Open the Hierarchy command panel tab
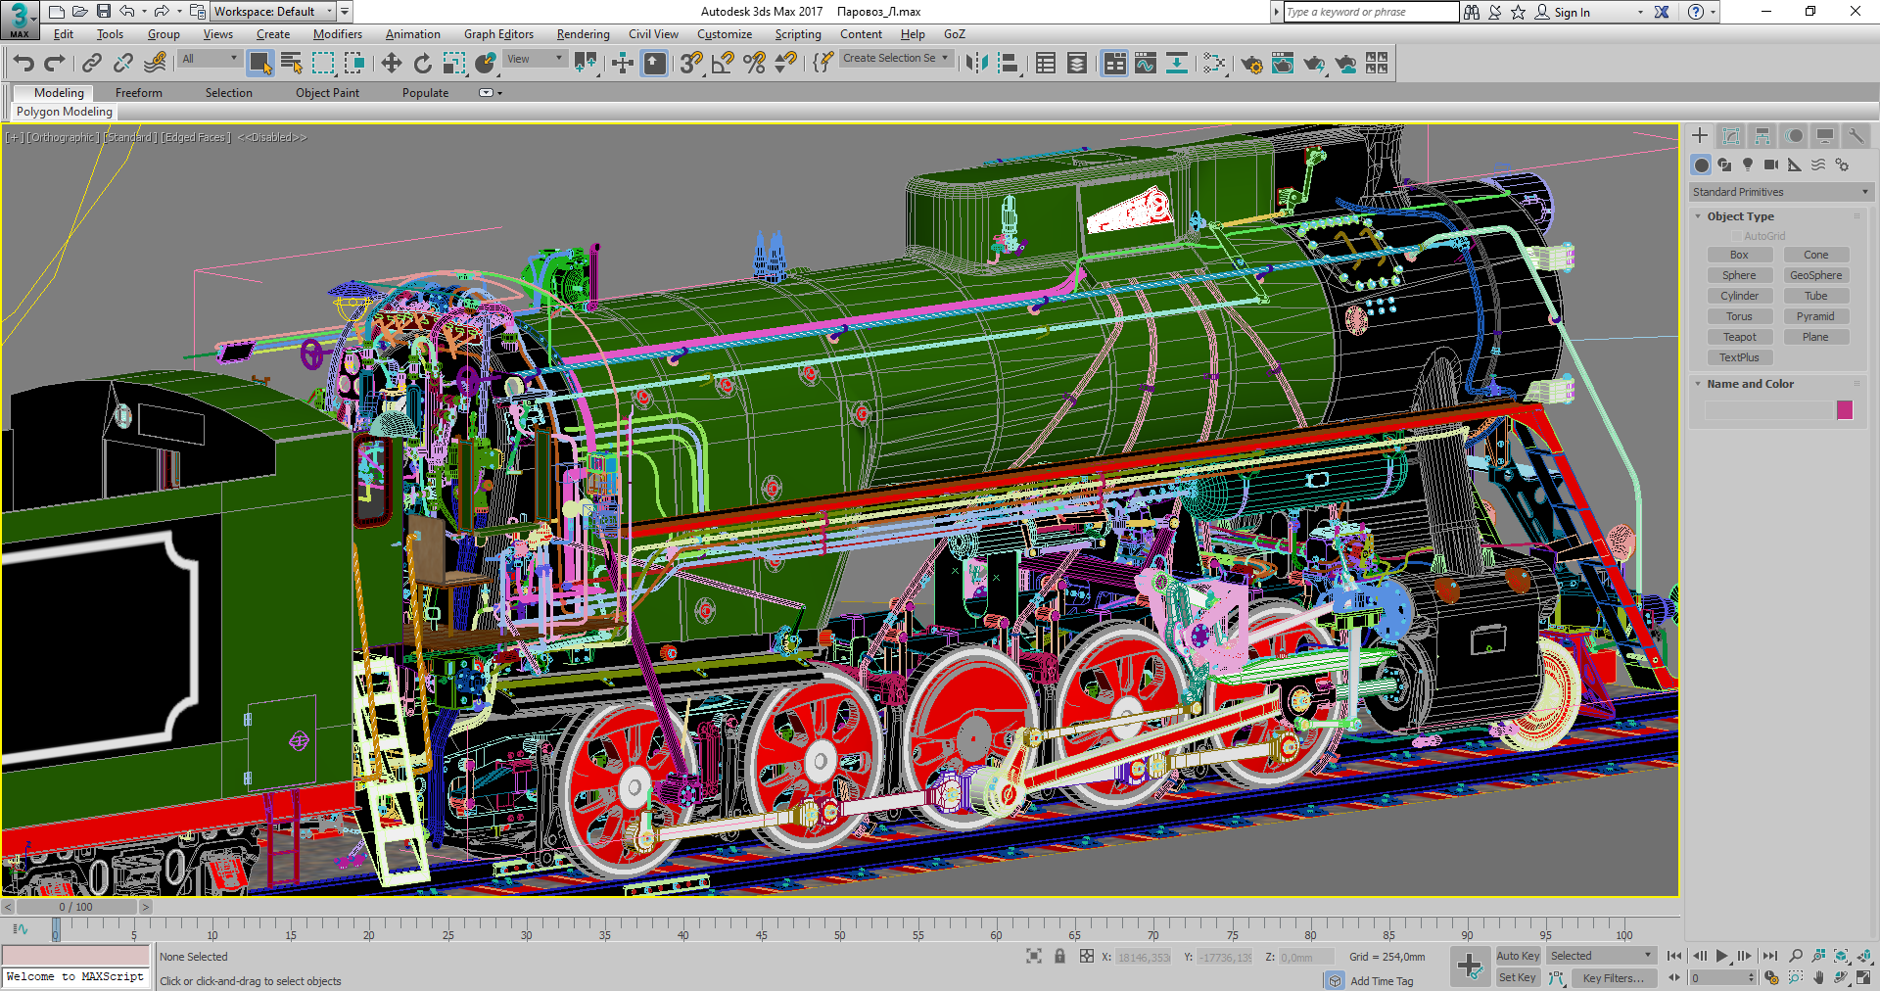The width and height of the screenshot is (1880, 991). coord(1762,136)
